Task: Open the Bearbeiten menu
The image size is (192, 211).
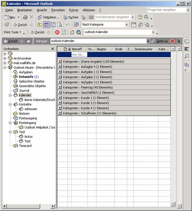Action: click(x=25, y=10)
